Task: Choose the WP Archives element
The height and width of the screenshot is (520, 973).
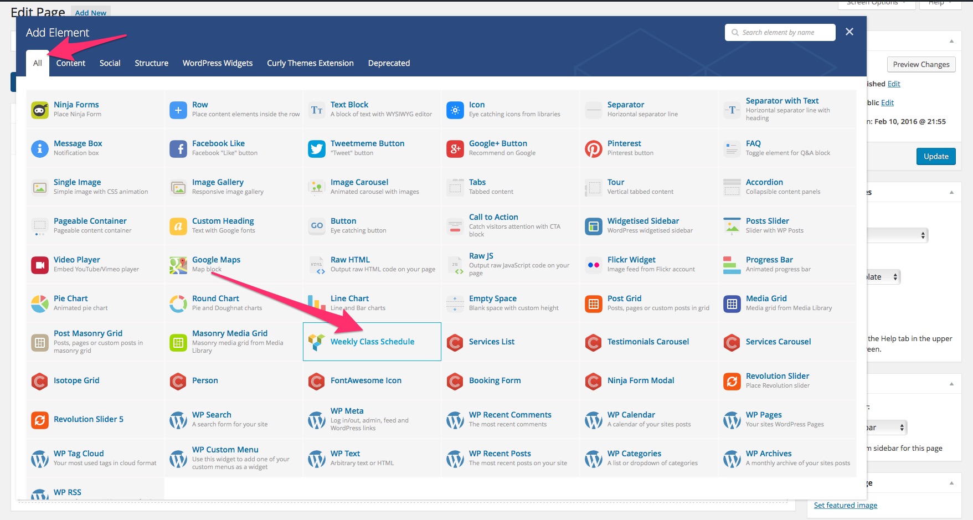Action: click(x=787, y=458)
